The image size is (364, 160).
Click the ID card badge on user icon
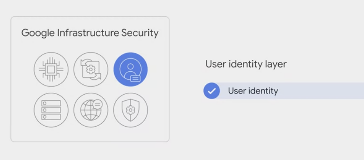(x=136, y=78)
